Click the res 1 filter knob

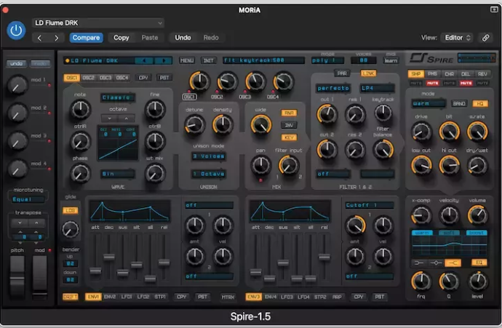coord(355,114)
